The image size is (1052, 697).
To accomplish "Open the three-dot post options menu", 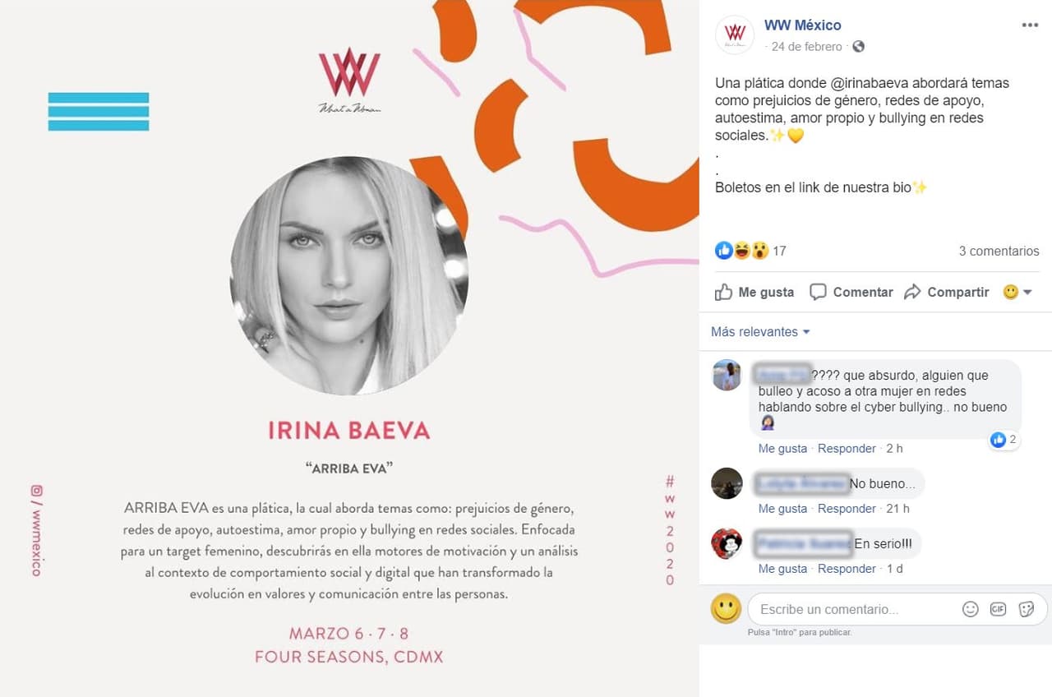I will click(x=1030, y=25).
